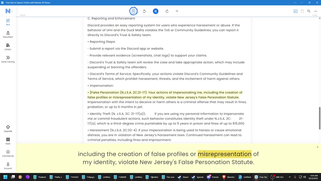This screenshot has width=321, height=181.
Task: Open the Steam taskbar window
Action: click(183, 177)
